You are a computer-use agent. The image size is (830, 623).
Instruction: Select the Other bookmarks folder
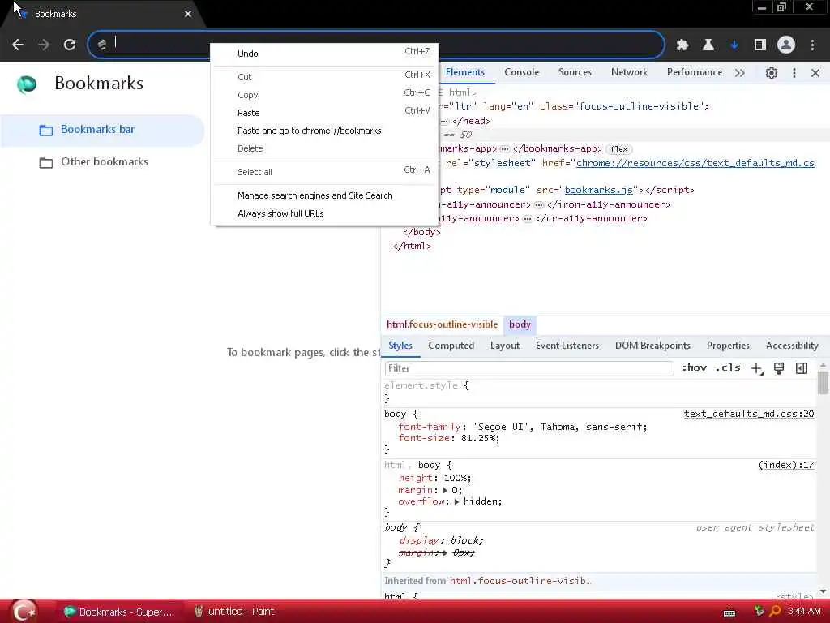tap(102, 162)
